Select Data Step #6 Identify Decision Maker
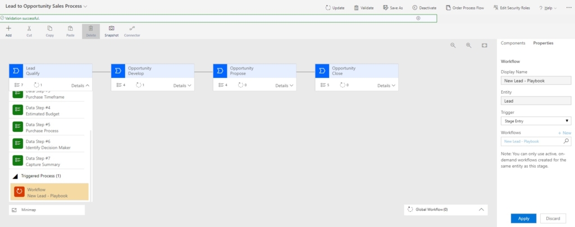 (48, 144)
